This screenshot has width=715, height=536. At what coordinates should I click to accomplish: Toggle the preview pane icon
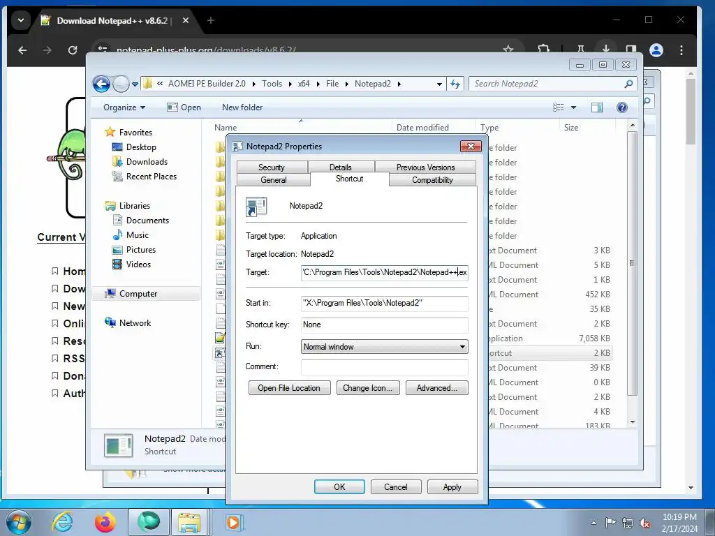[597, 107]
